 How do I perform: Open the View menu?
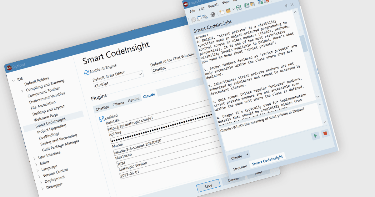coord(226,3)
